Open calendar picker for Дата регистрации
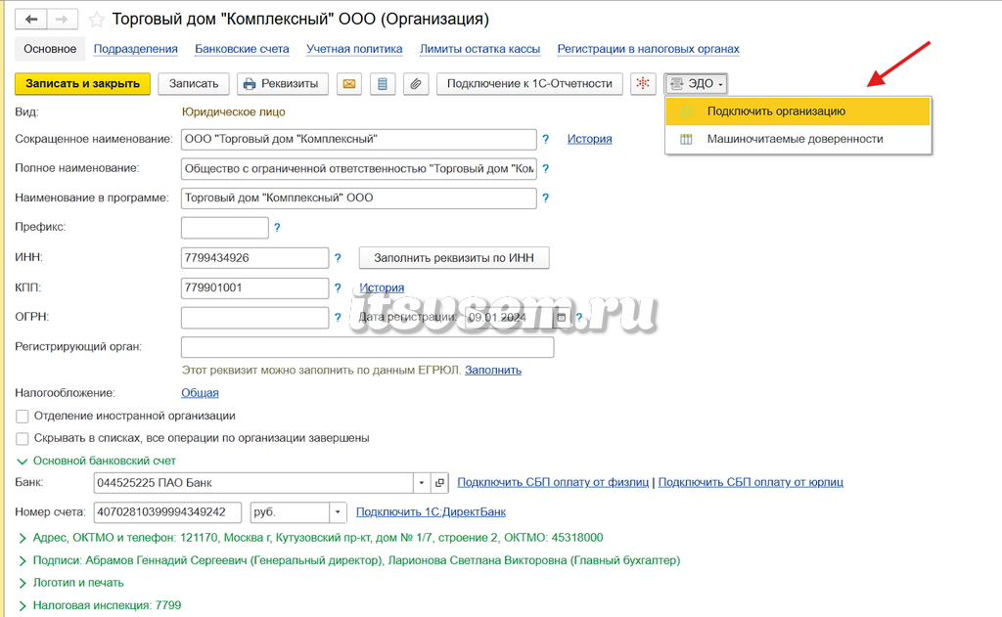1002x617 pixels. point(561,318)
